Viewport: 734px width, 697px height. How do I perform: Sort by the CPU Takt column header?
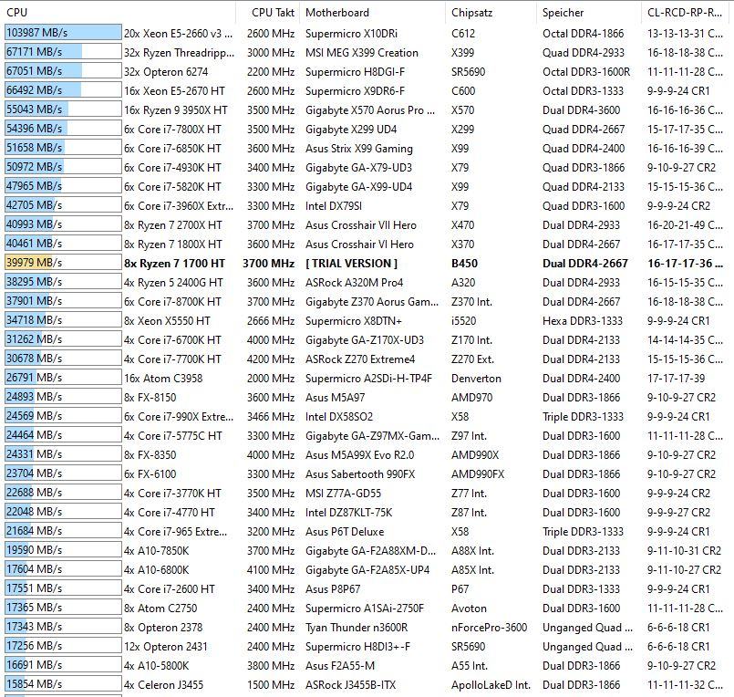tap(273, 13)
